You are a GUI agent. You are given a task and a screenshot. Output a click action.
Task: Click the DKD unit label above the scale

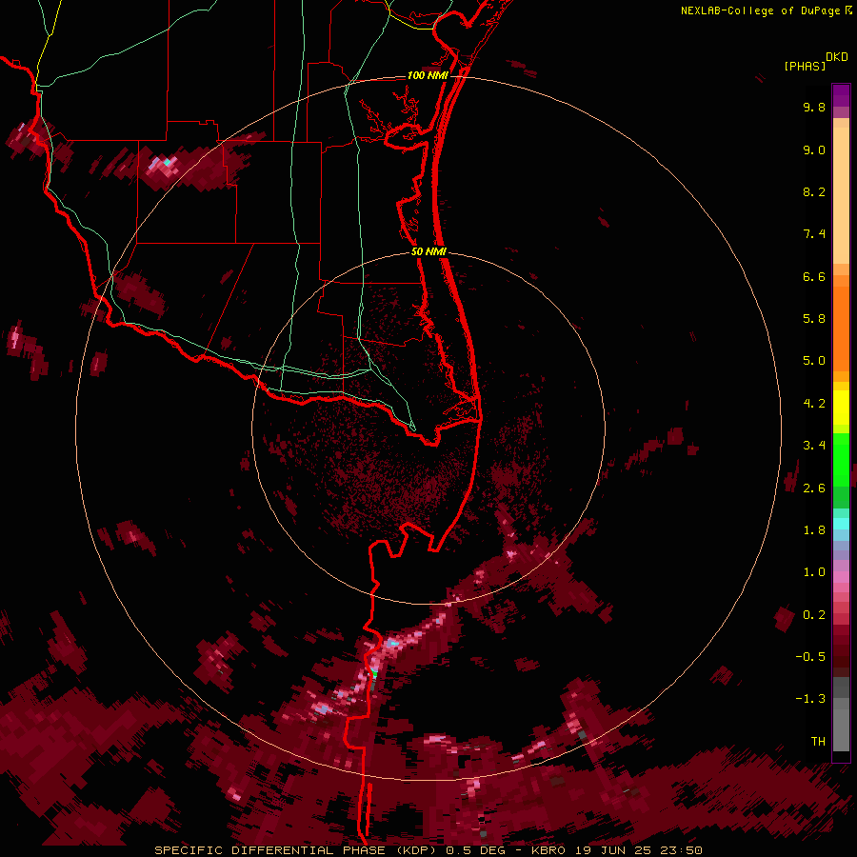[x=837, y=57]
